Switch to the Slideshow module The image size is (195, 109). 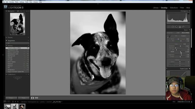174,8
